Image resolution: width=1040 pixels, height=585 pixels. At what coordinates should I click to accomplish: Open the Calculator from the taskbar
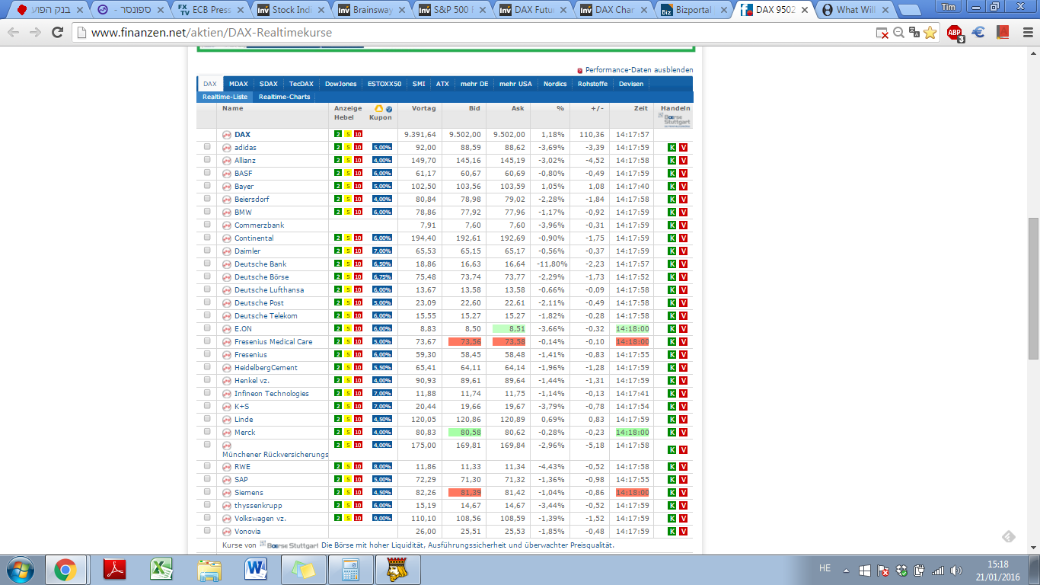click(x=350, y=569)
